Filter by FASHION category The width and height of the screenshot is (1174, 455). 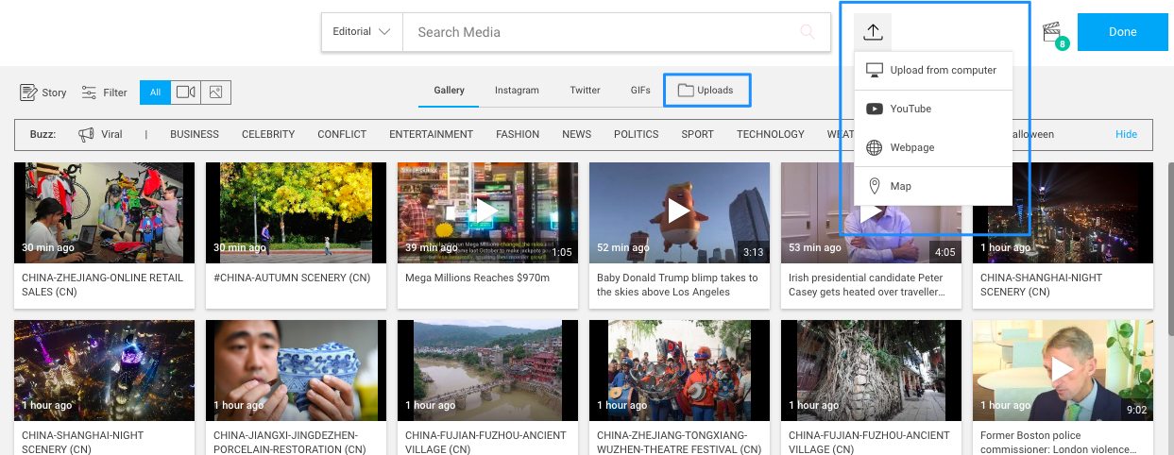pyautogui.click(x=518, y=135)
